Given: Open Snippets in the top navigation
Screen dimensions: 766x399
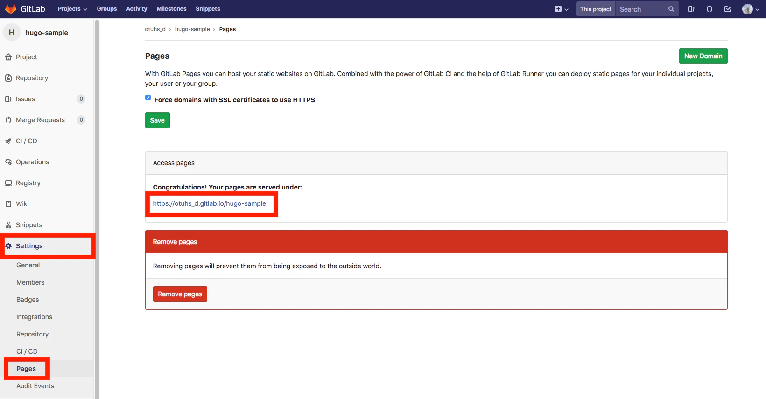Looking at the screenshot, I should pos(208,9).
